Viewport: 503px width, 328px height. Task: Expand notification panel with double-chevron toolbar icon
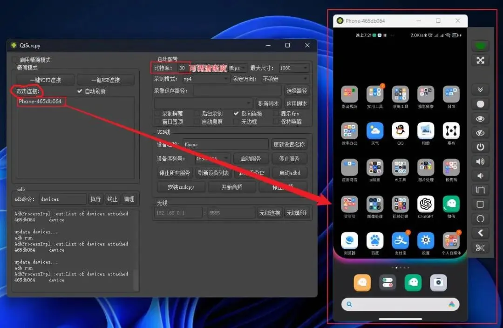pos(480,89)
